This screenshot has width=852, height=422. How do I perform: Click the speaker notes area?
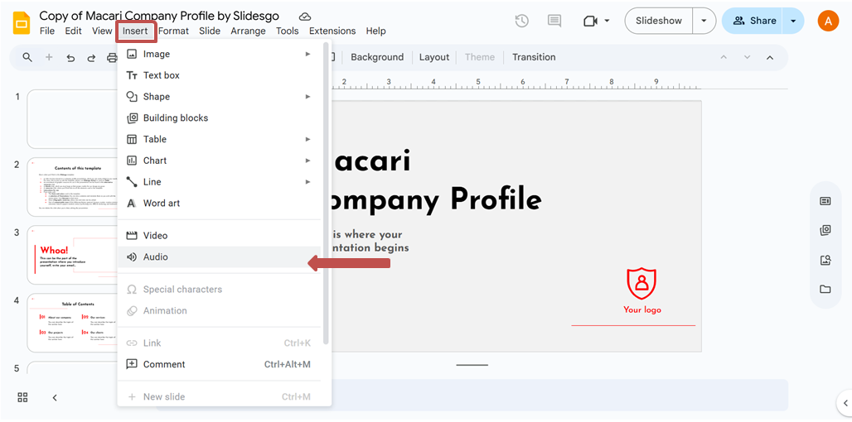[x=559, y=395]
